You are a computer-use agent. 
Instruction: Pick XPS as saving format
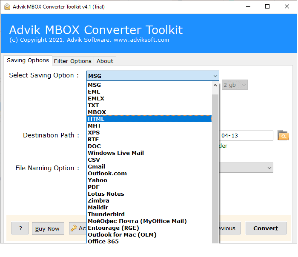149,133
